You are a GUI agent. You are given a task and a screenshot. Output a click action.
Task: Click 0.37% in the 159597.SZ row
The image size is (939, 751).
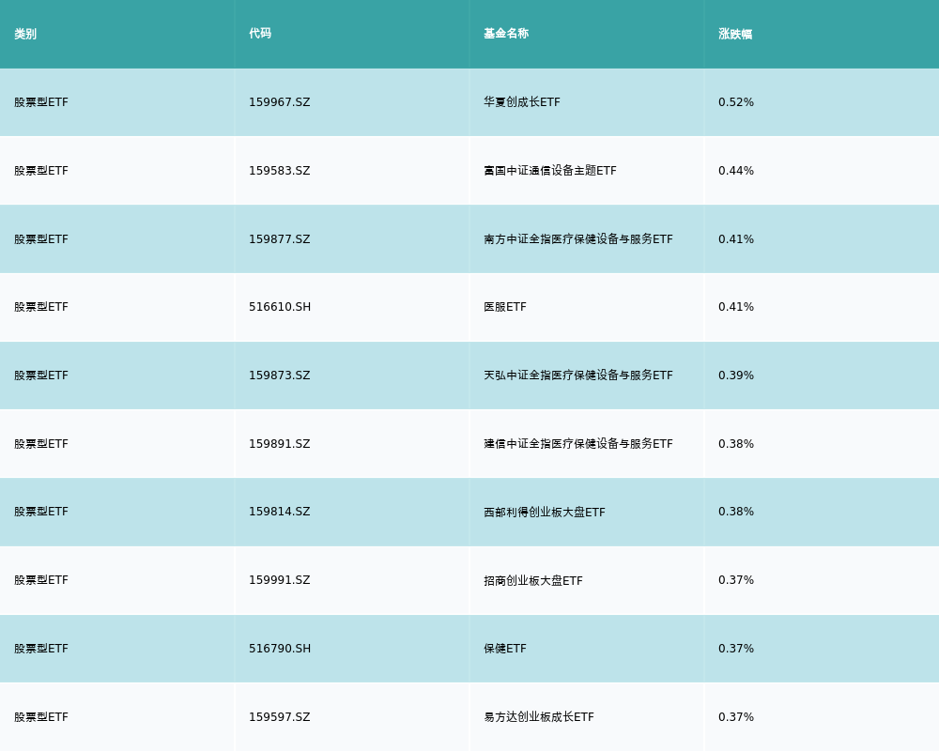(736, 717)
